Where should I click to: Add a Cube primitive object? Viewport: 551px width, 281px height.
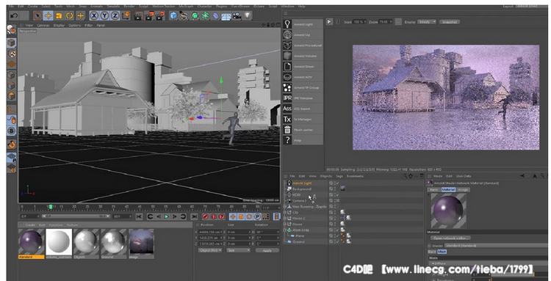pos(173,15)
